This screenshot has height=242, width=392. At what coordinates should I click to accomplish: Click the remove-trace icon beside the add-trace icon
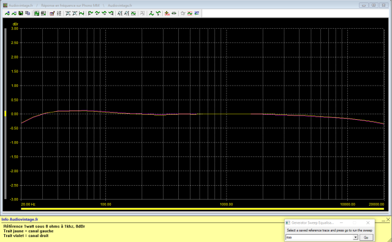[x=14, y=13]
